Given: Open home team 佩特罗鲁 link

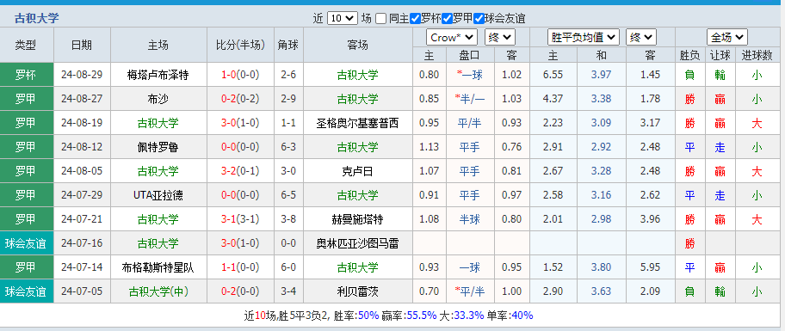Looking at the screenshot, I should (158, 147).
